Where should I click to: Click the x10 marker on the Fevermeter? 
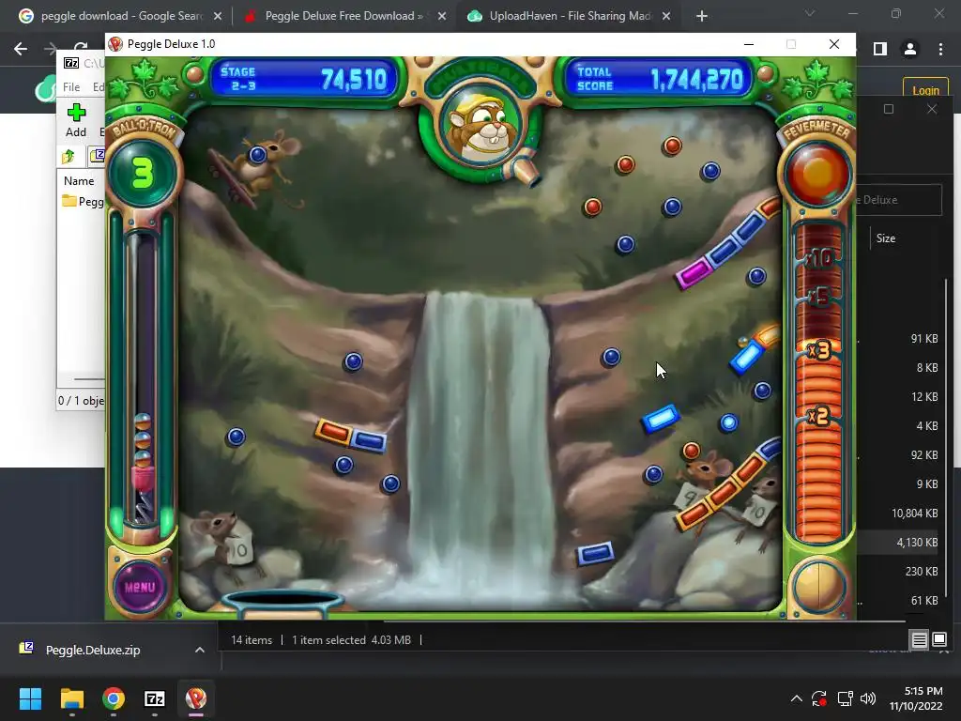coord(819,258)
